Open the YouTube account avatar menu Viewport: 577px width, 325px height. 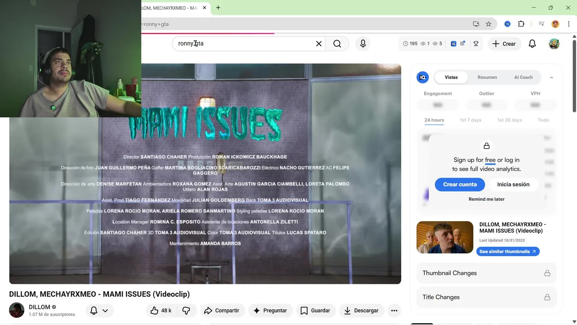click(x=554, y=44)
